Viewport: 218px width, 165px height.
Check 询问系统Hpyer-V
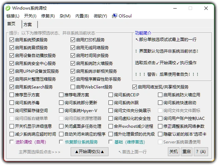click(x=61, y=111)
